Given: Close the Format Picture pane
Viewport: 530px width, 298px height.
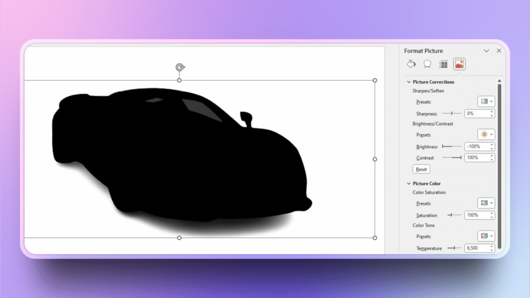Looking at the screenshot, I should (x=499, y=51).
